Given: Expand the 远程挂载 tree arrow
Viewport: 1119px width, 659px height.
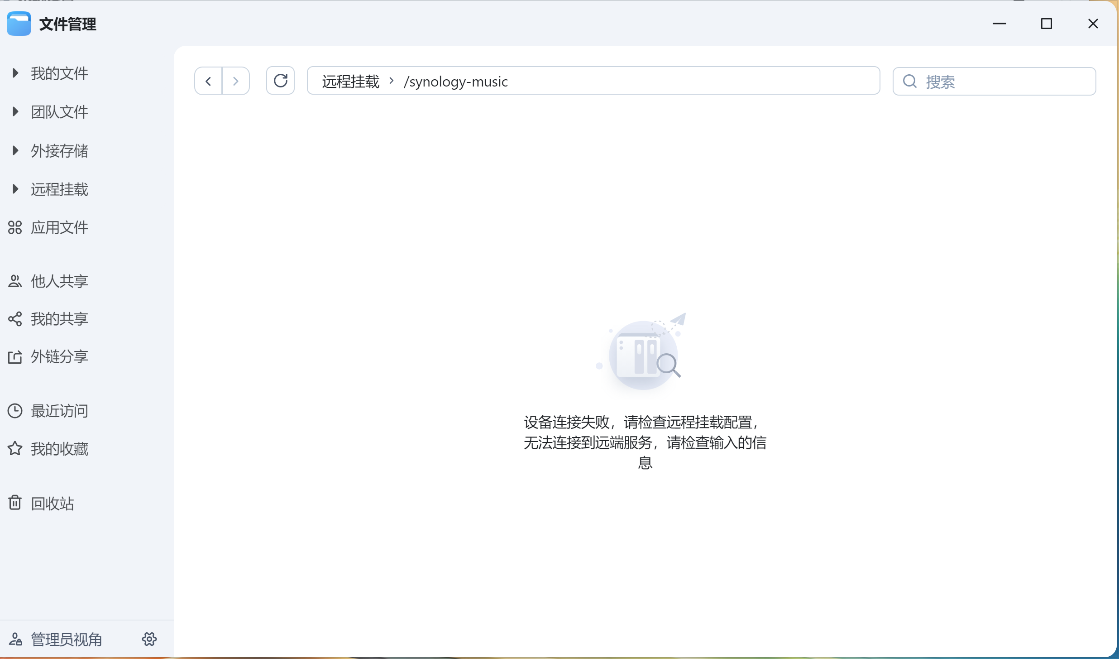Looking at the screenshot, I should coord(15,189).
